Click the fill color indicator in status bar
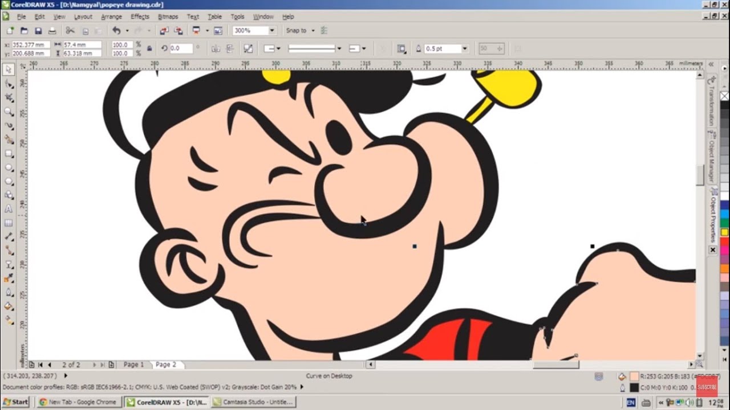730x410 pixels. (634, 376)
